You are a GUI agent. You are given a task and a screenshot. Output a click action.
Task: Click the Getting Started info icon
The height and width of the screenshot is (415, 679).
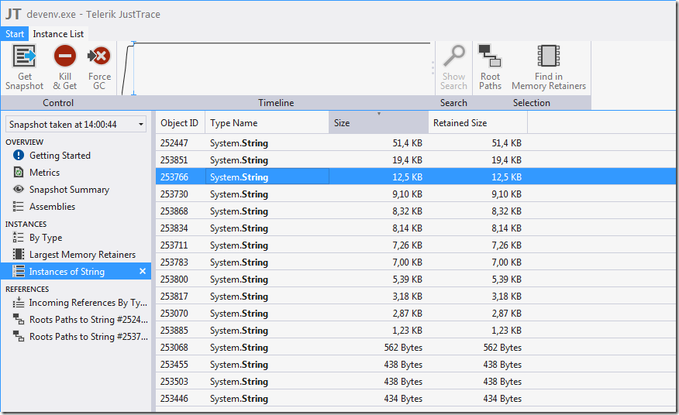click(19, 155)
